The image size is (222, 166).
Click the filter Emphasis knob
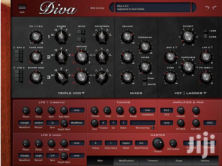[x=188, y=67]
